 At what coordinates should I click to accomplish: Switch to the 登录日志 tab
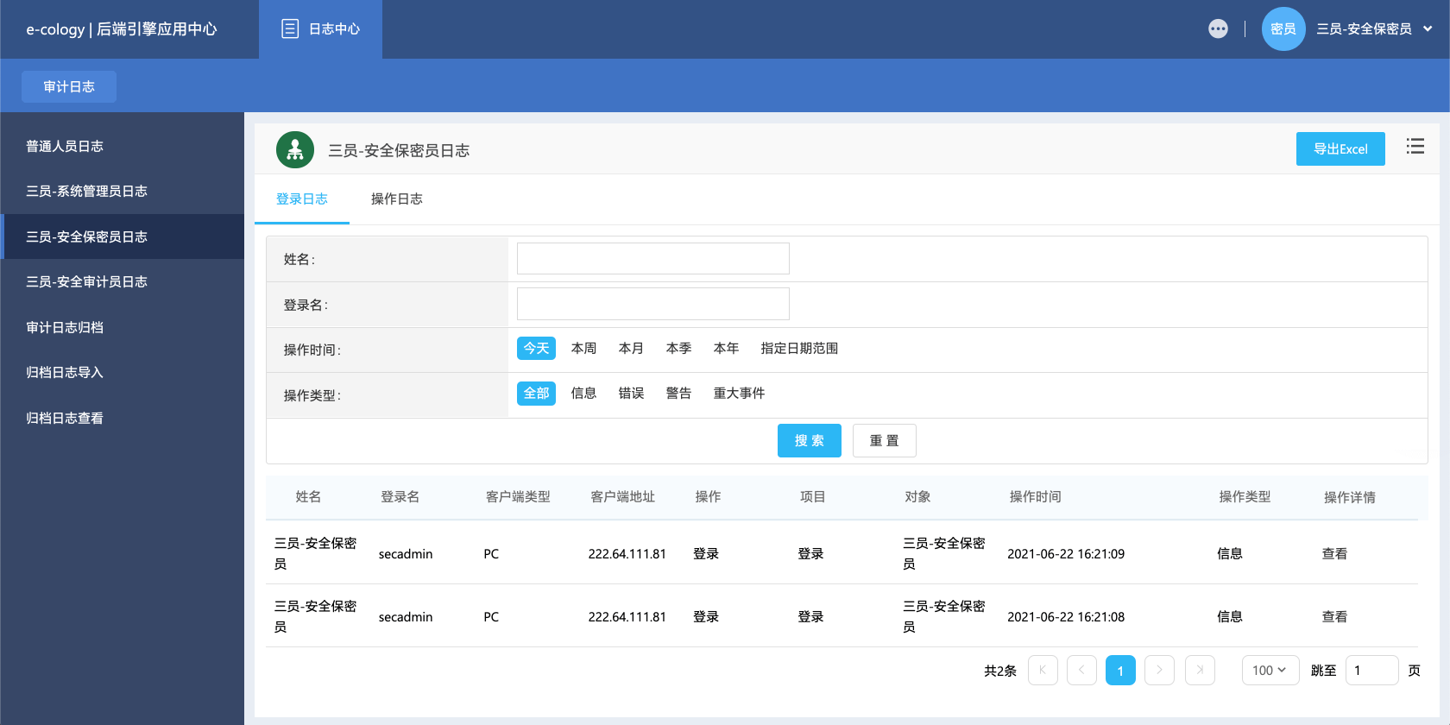(302, 199)
